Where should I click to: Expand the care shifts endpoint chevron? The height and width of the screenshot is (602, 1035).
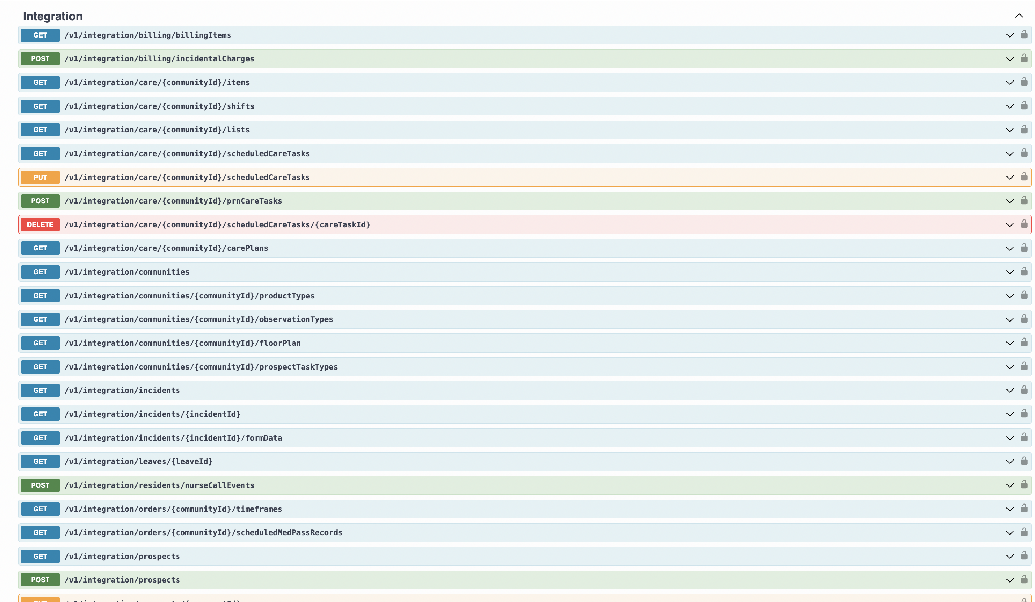[x=1009, y=106]
